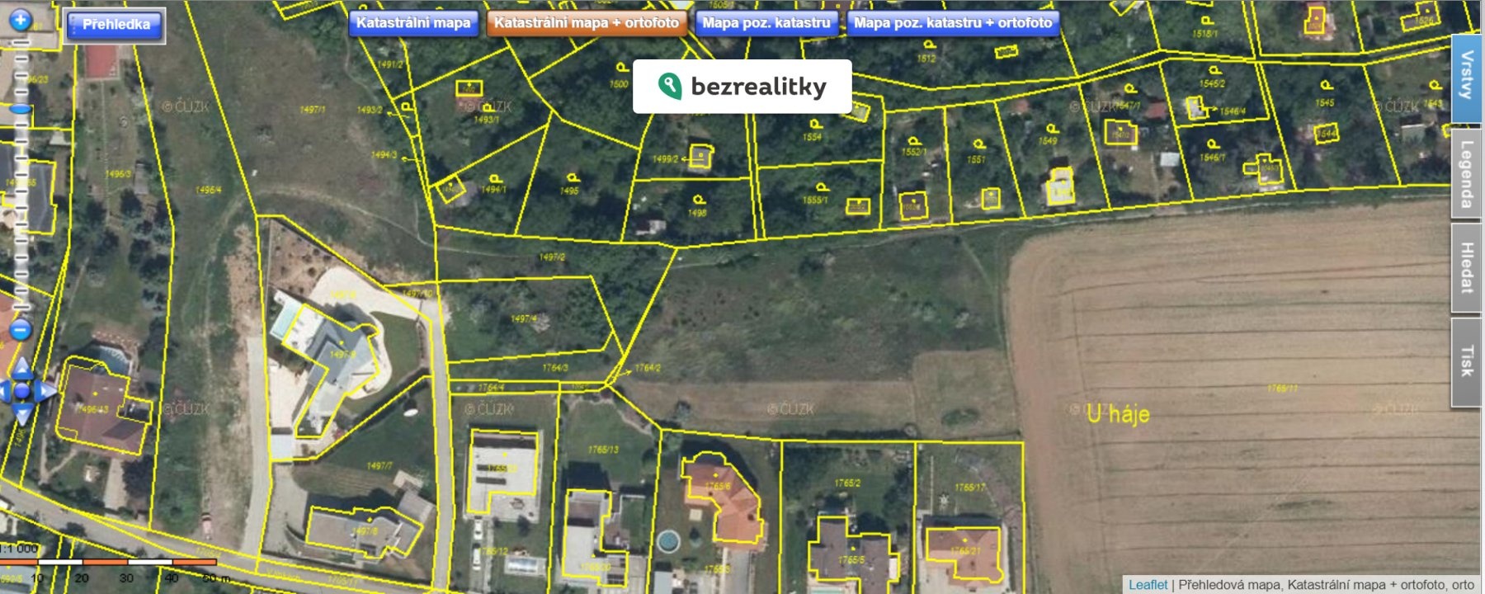Image resolution: width=1485 pixels, height=594 pixels.
Task: Zoom in with the plus button
Action: tap(20, 20)
